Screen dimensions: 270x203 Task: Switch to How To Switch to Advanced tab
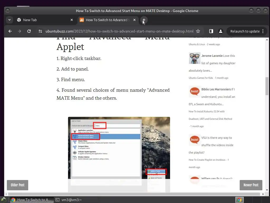[108, 20]
